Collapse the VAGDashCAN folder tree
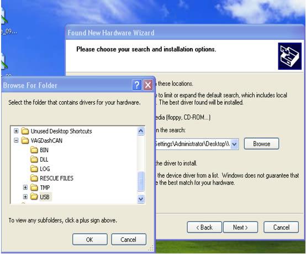The image size is (306, 254). (x=16, y=141)
